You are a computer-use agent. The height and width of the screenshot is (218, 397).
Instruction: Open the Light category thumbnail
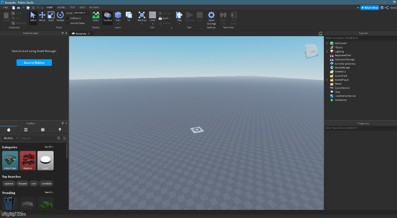click(46, 160)
